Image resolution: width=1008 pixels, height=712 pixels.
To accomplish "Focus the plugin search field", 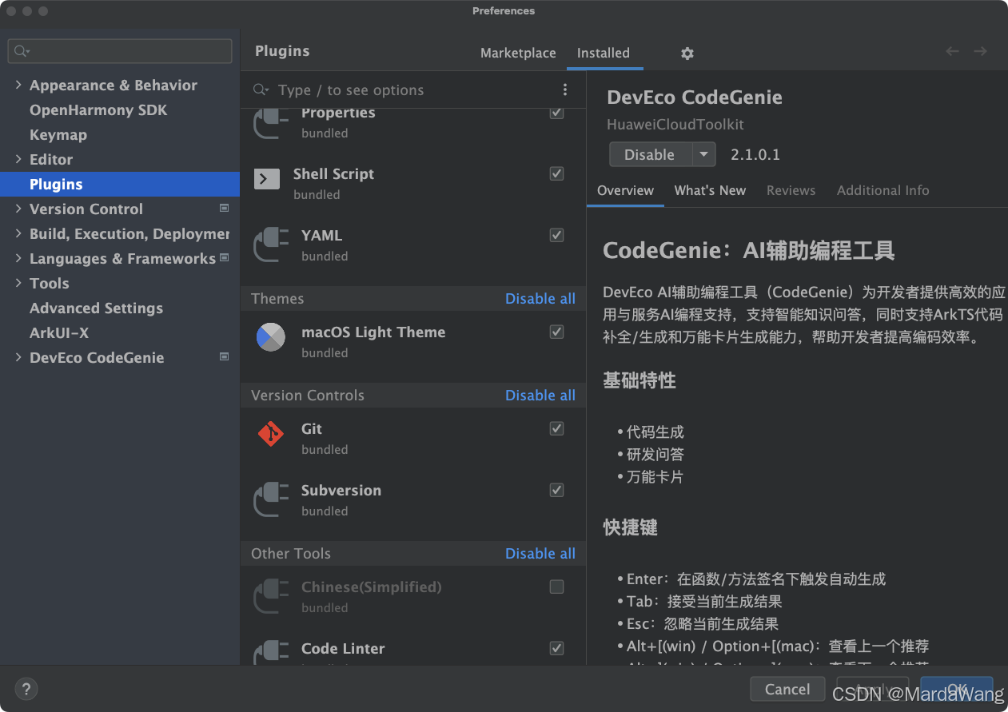I will pos(413,89).
